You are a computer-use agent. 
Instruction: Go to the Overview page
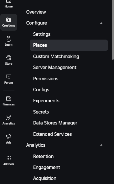[36, 12]
